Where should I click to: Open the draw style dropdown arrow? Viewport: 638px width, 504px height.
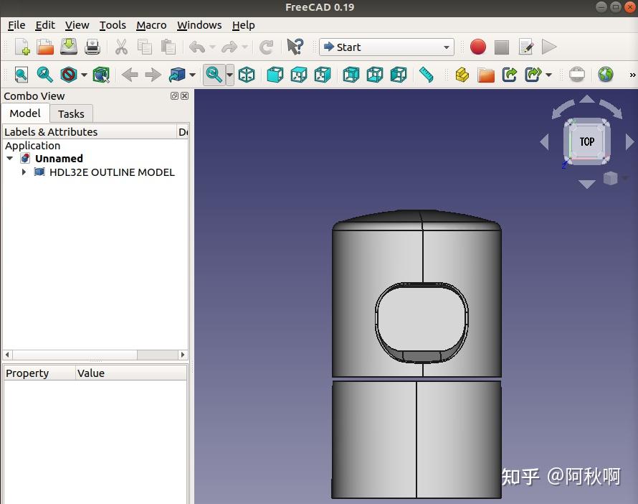[x=84, y=75]
